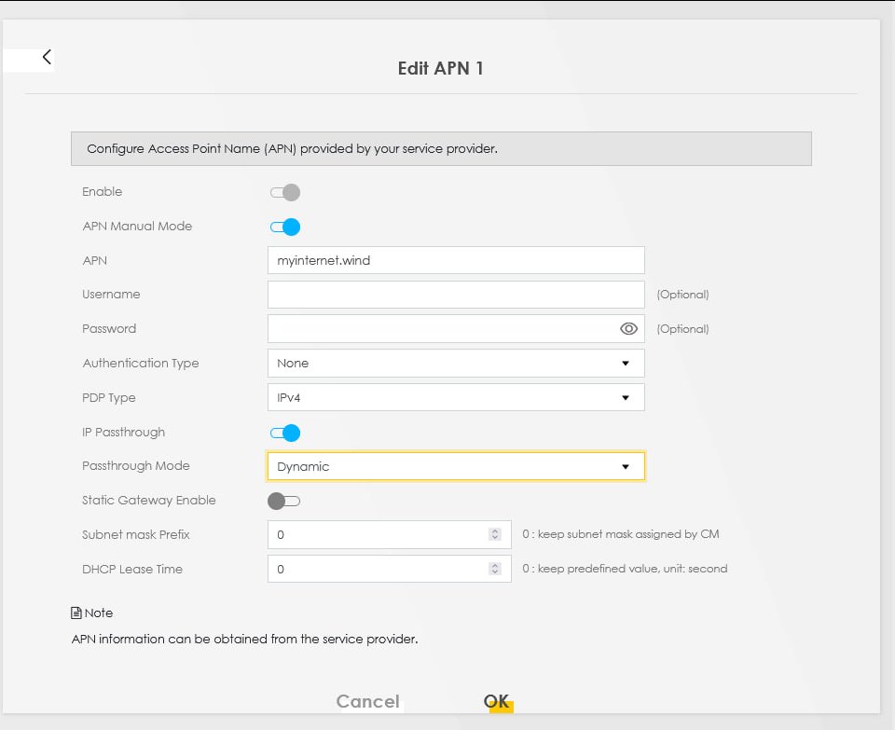Image resolution: width=895 pixels, height=730 pixels.
Task: Click the Edit APN 1 heading
Action: pyautogui.click(x=440, y=68)
